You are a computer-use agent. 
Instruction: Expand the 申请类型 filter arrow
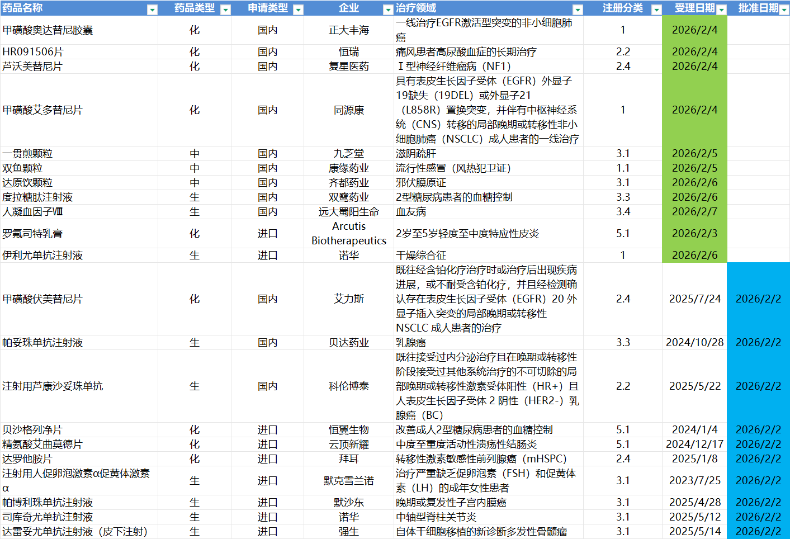coord(298,10)
